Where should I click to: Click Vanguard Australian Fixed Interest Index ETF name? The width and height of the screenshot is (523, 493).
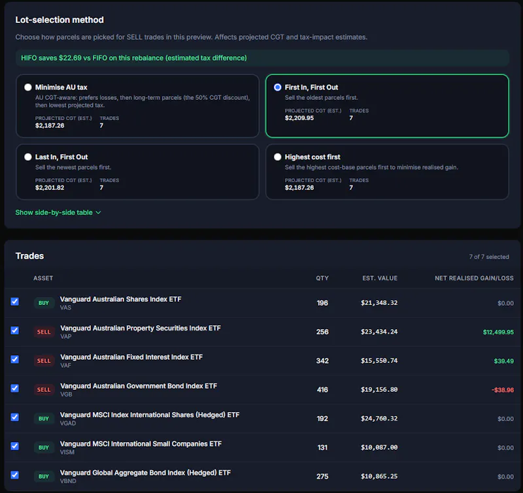131,357
